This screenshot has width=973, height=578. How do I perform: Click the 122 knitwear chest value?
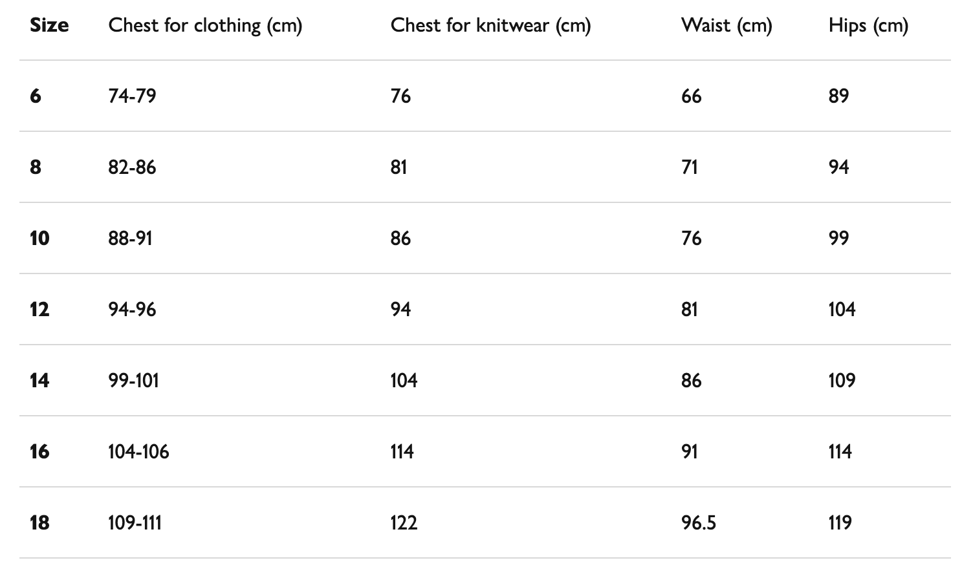pos(404,523)
